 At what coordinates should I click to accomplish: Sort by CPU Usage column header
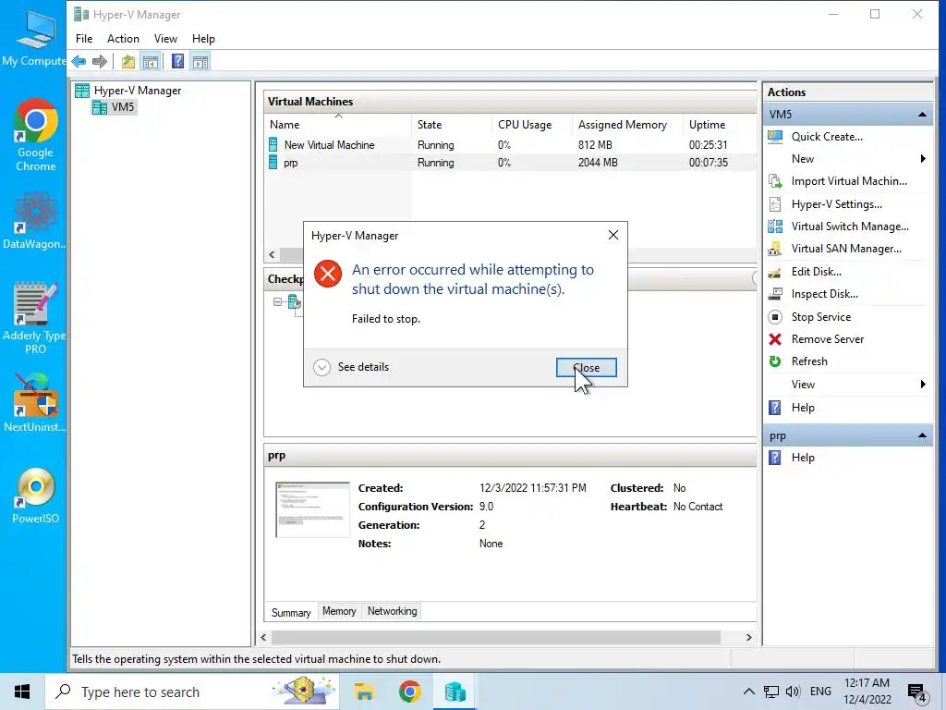pos(531,125)
